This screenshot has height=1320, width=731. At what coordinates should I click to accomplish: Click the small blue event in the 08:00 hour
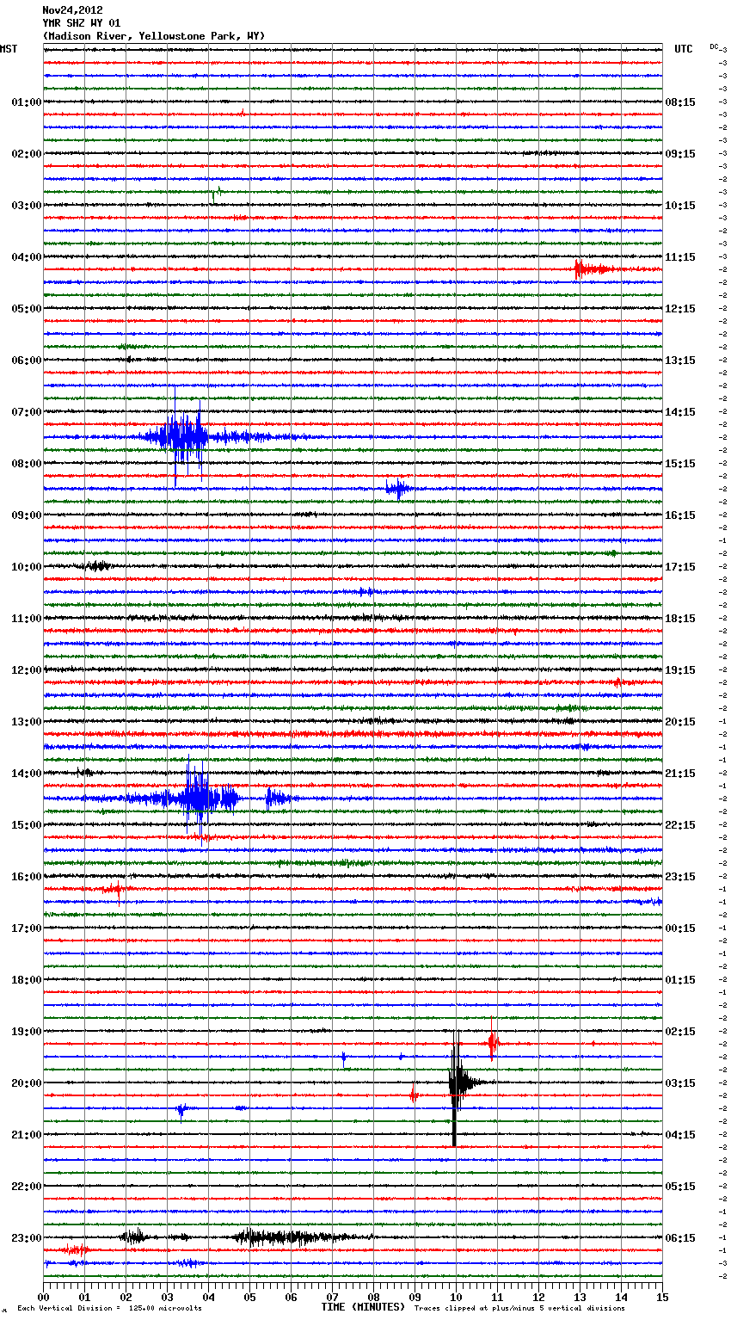click(396, 489)
